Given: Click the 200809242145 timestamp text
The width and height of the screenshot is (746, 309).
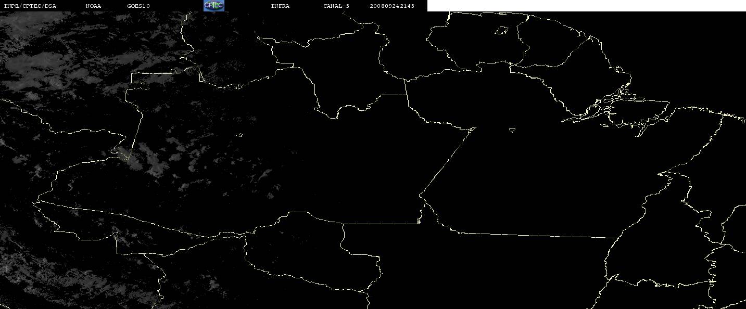Looking at the screenshot, I should click(392, 6).
